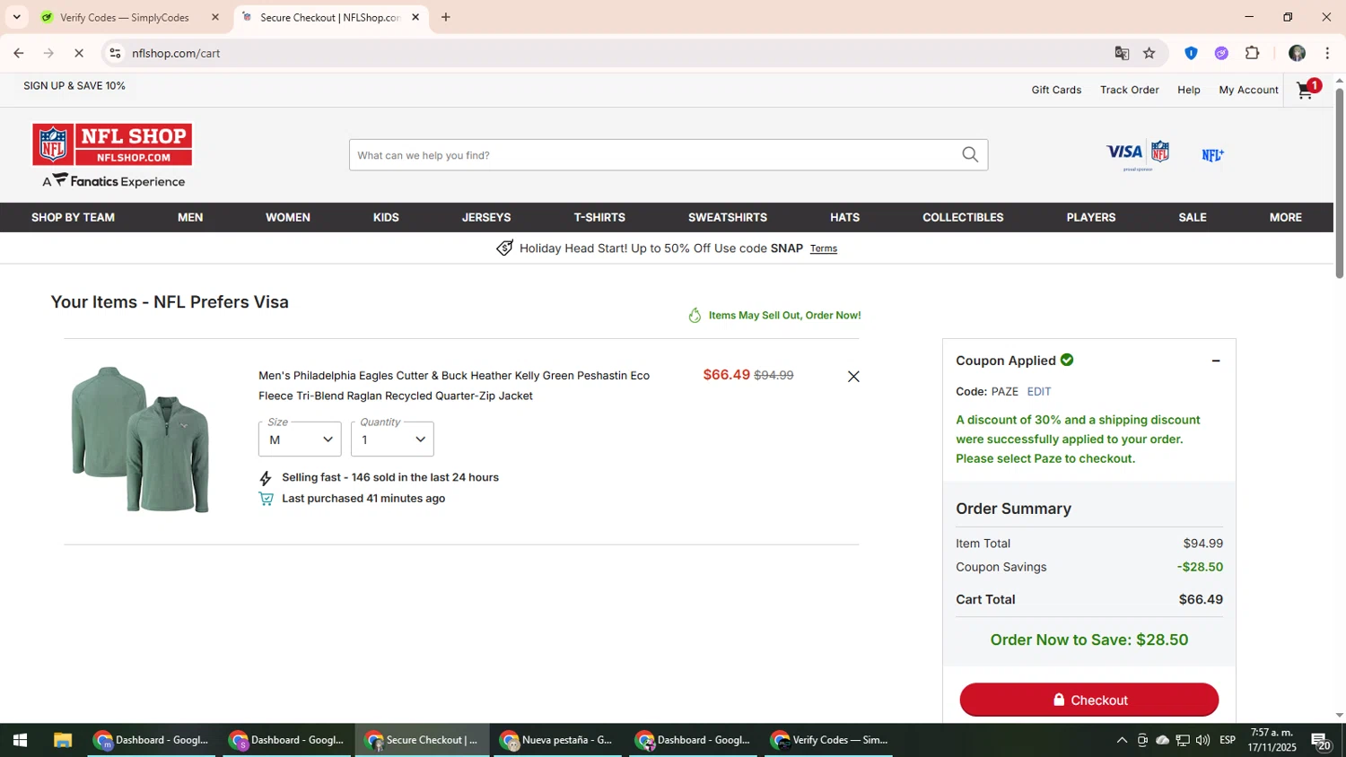
Task: Open Chrome profile avatar
Action: 1297,53
